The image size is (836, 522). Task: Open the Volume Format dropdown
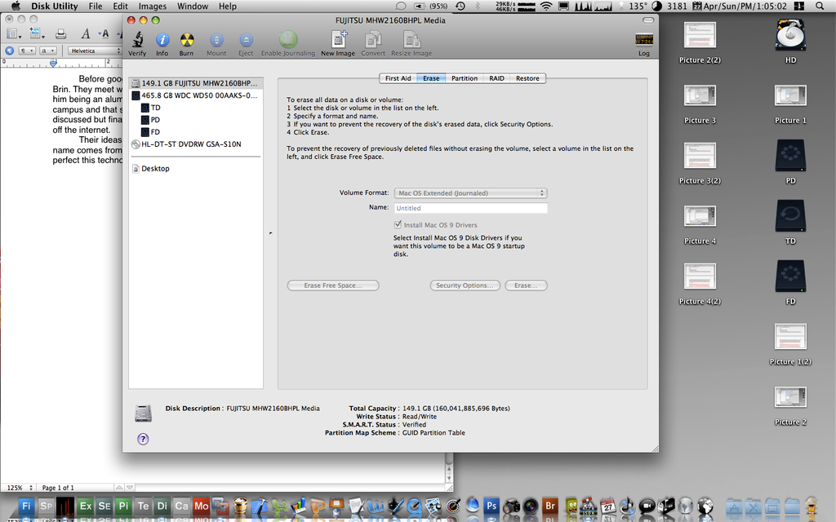pos(470,193)
